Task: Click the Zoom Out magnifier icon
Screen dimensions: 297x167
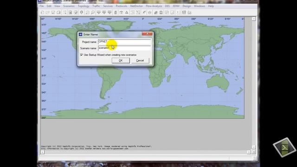Action: (x=93, y=13)
